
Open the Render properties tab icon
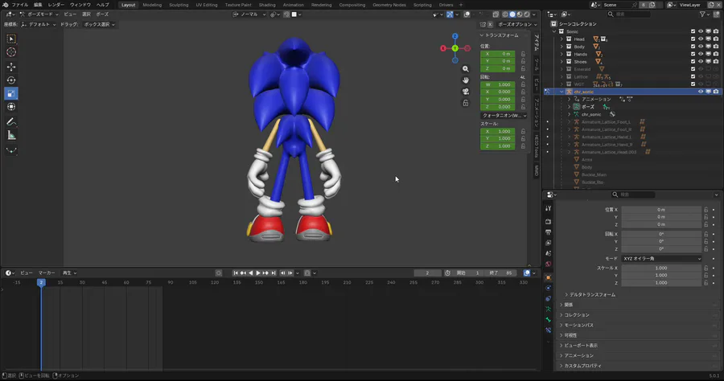coord(548,221)
